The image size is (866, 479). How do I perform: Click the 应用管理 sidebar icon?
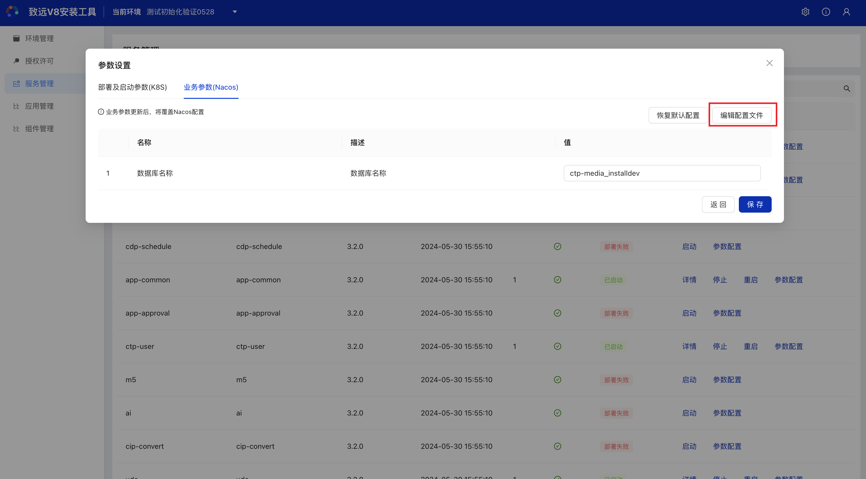click(x=16, y=106)
